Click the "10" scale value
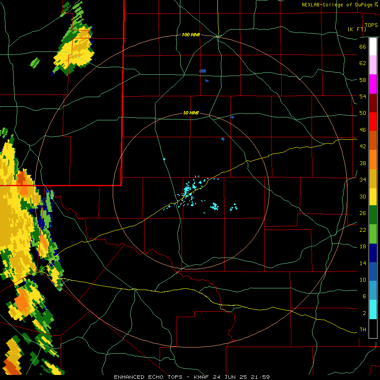 tap(363, 280)
